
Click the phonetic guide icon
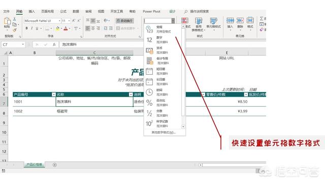tap(76, 28)
